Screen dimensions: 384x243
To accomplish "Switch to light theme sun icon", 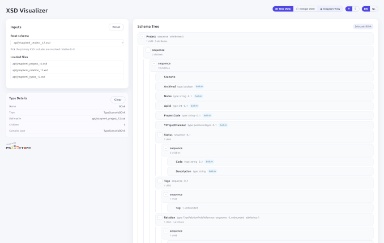I will 349,9.
